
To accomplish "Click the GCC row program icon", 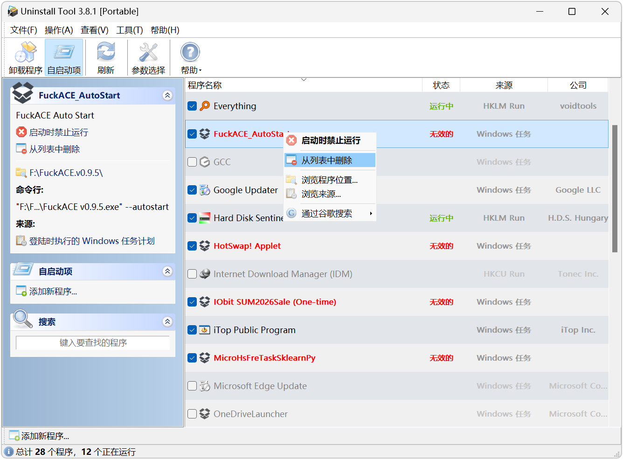I will pos(205,162).
